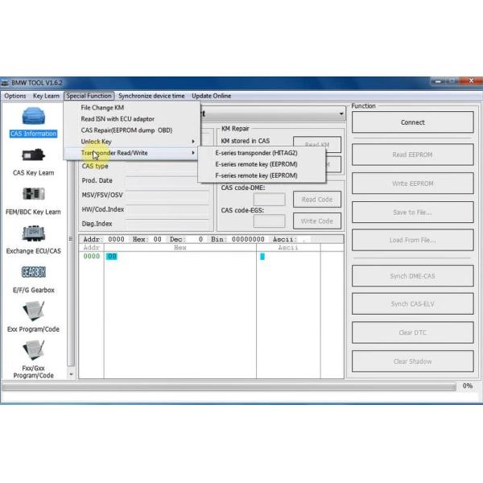Select the CAS Key Learn icon
The width and height of the screenshot is (483, 483).
(x=33, y=155)
